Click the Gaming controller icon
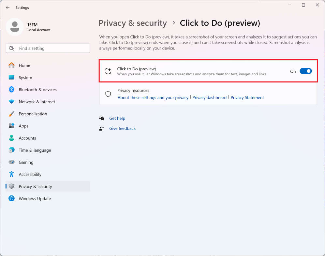This screenshot has width=325, height=256. point(12,162)
